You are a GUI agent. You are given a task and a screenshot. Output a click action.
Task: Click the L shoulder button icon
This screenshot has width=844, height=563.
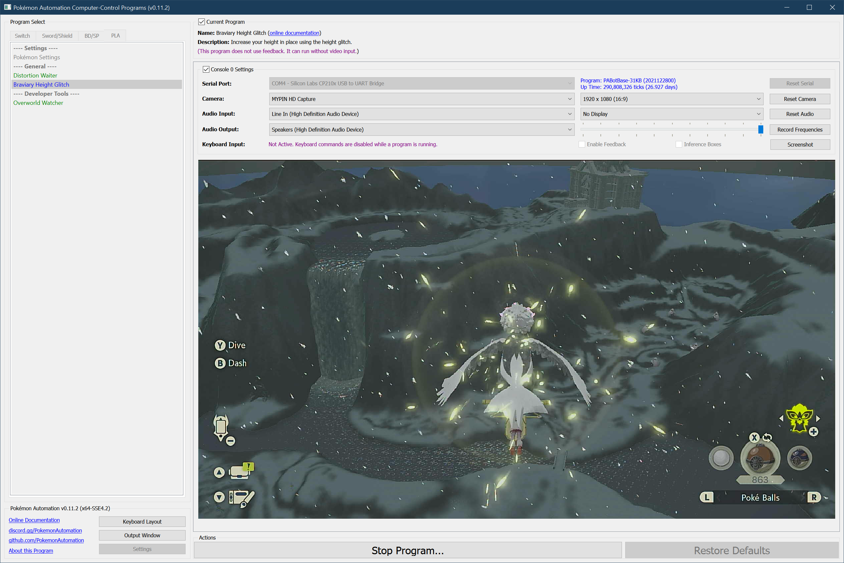click(x=707, y=497)
